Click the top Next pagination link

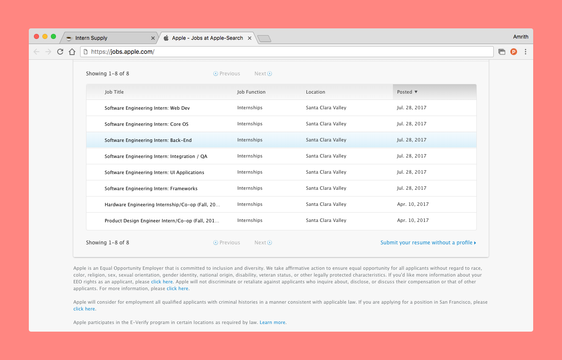(x=263, y=74)
